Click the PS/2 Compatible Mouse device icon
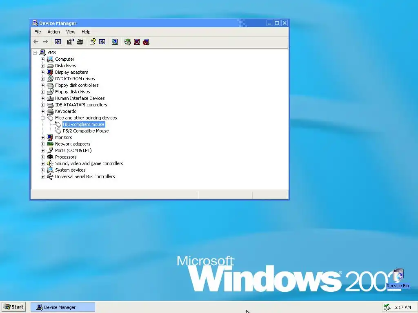418x313 pixels. (x=58, y=131)
